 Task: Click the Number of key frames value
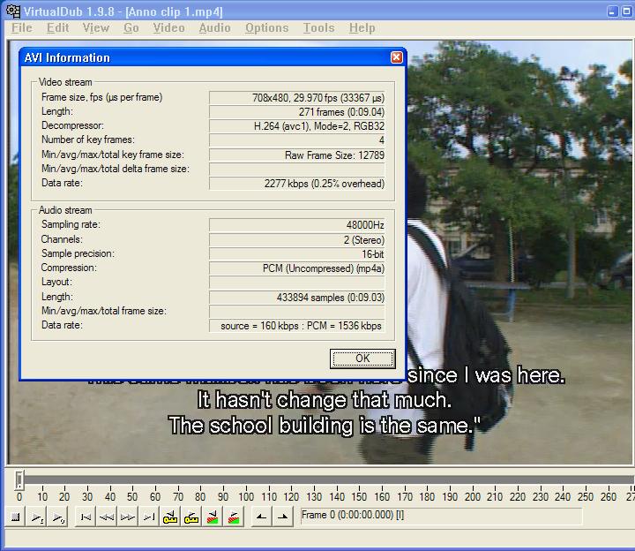(296, 140)
